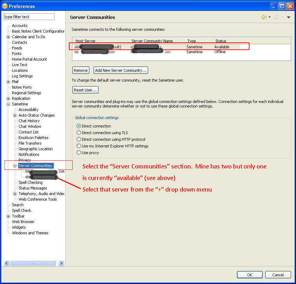Select Server Communities tree item
This screenshot has height=284, width=296.
tap(36, 166)
